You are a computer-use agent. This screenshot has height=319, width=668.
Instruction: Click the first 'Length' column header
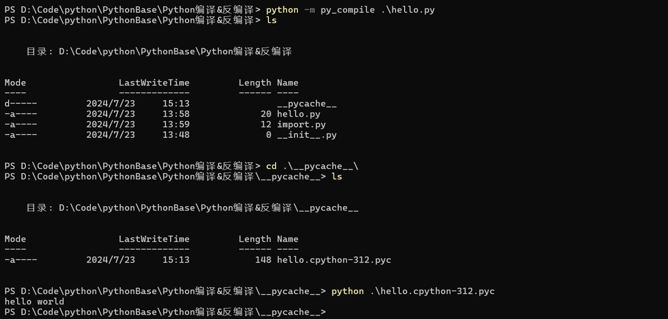tap(255, 82)
